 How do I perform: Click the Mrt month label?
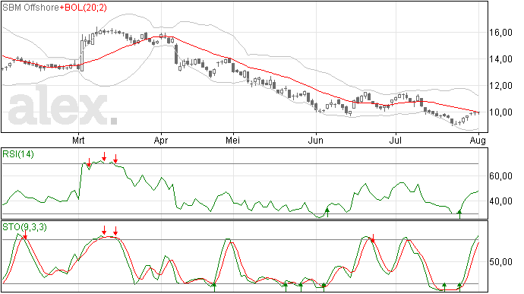(x=78, y=141)
